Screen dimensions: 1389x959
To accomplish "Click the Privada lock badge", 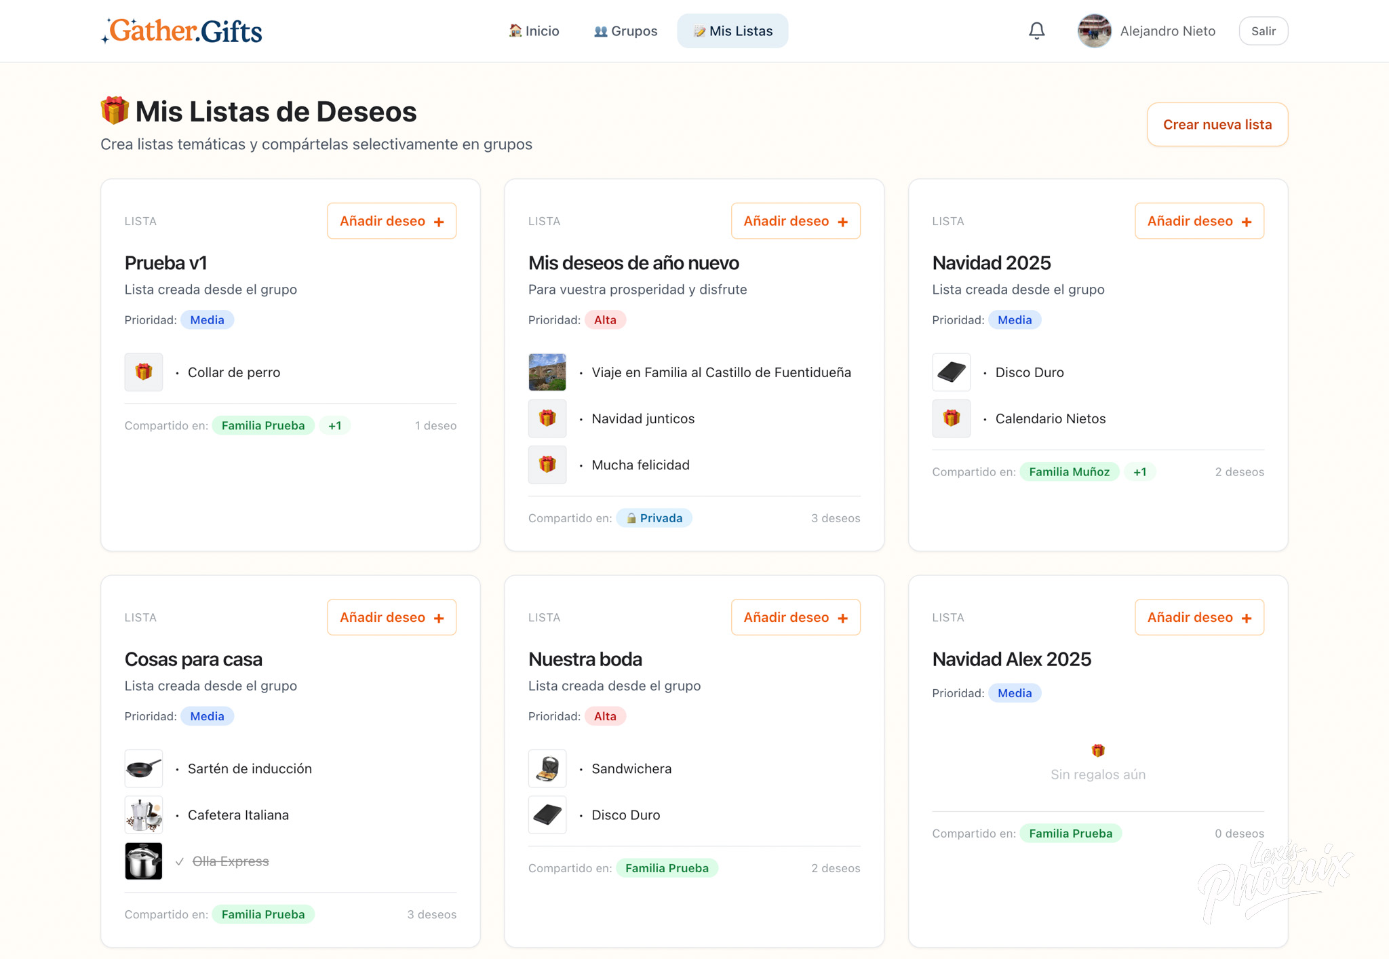I will click(654, 517).
